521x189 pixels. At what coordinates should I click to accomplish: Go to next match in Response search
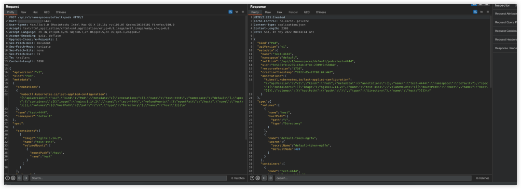[x=271, y=178]
